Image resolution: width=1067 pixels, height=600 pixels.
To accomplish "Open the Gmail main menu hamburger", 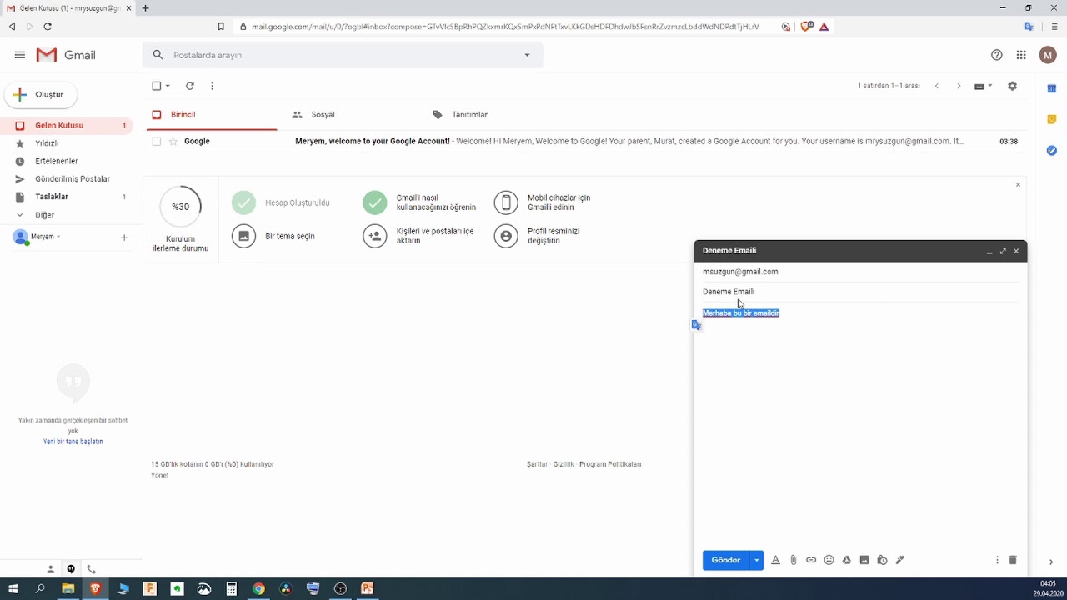I will (20, 55).
